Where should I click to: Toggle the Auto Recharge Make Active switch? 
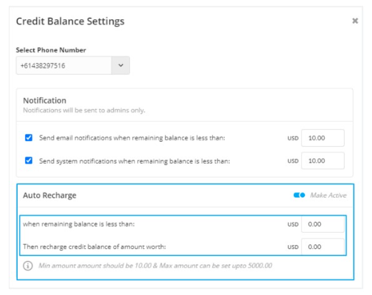point(299,195)
